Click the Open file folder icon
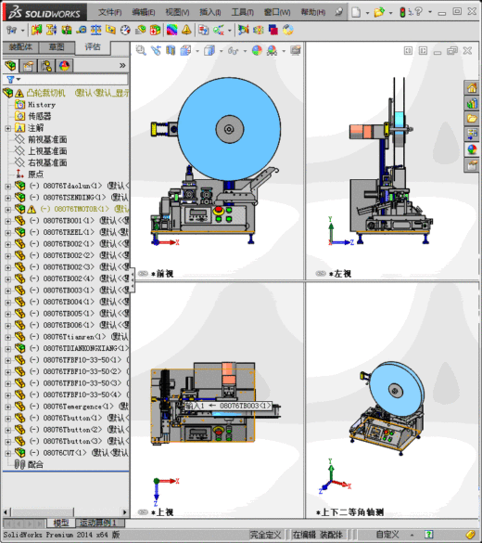Image resolution: width=482 pixels, height=543 pixels. (x=379, y=12)
